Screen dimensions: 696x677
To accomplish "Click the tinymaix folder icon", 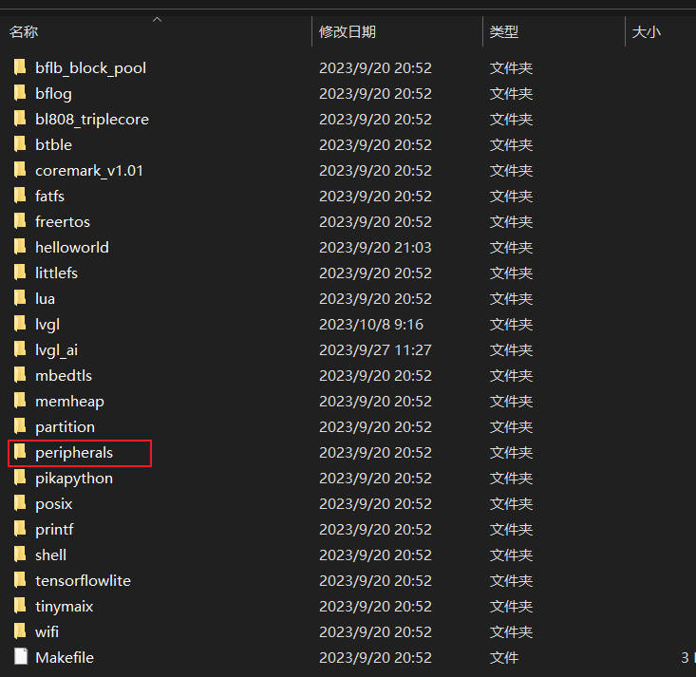I will pyautogui.click(x=20, y=606).
